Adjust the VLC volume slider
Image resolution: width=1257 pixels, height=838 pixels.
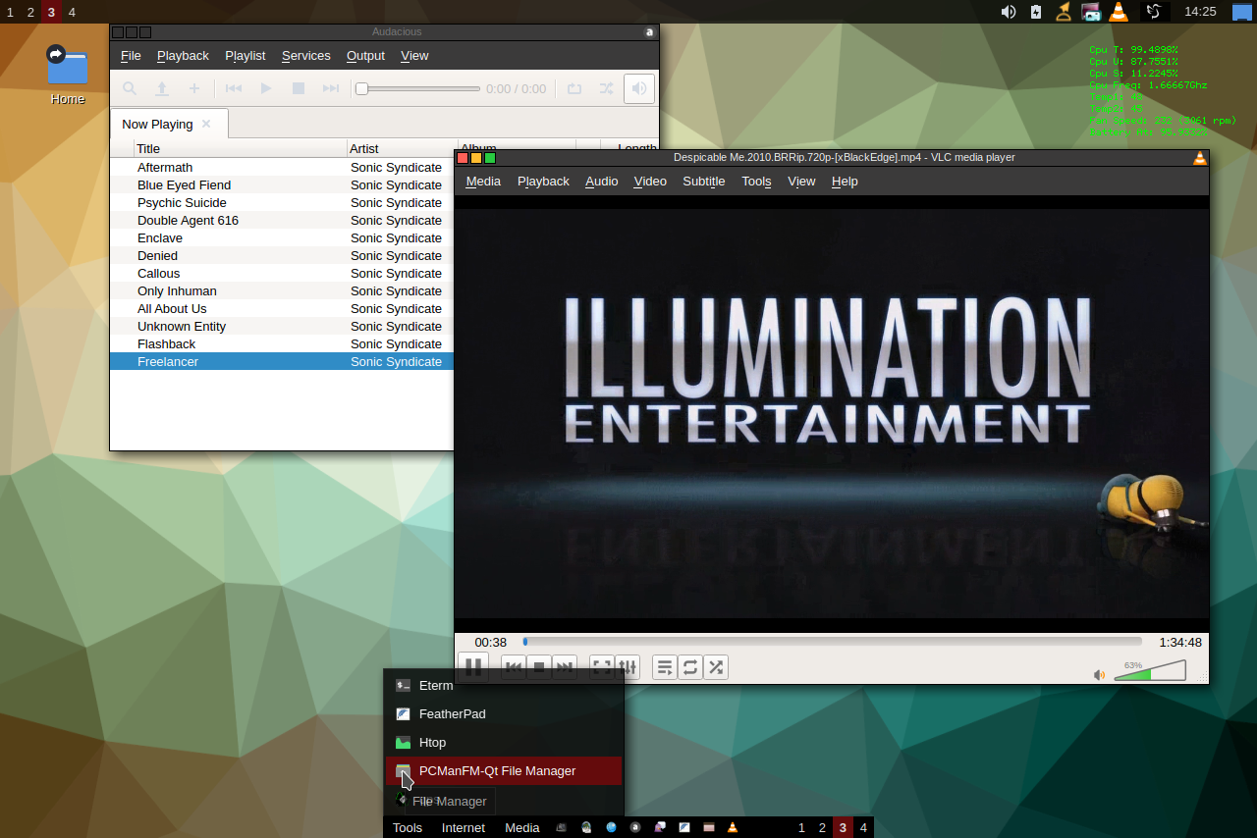point(1150,670)
